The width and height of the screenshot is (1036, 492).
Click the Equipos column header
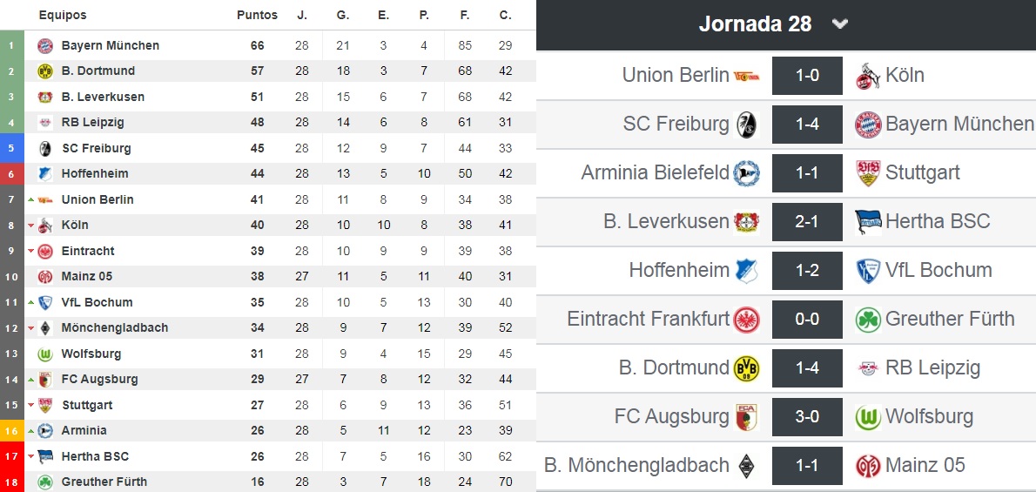(x=62, y=15)
